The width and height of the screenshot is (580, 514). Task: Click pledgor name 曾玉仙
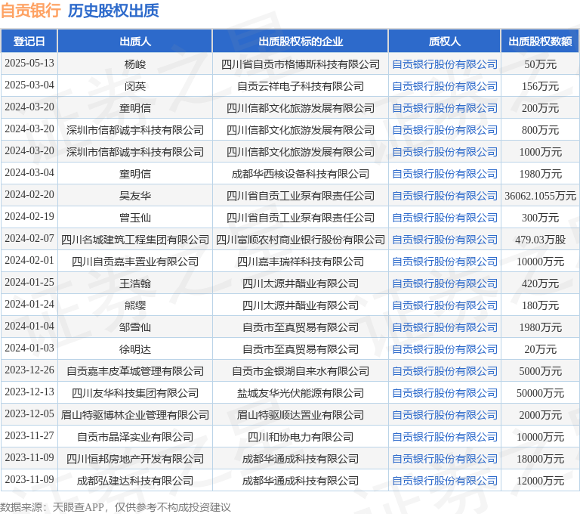point(135,218)
